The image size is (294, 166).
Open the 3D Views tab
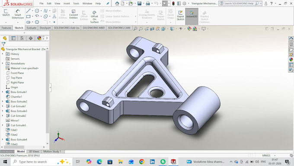[34, 151]
